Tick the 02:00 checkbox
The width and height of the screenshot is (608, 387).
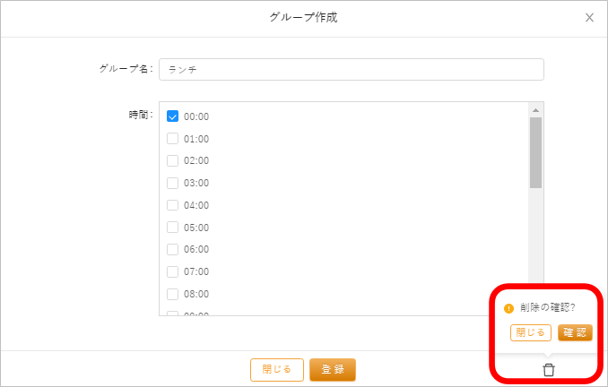[173, 160]
